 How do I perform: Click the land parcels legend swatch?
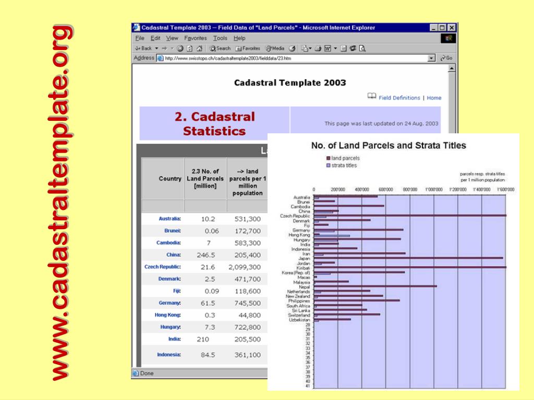(x=329, y=158)
